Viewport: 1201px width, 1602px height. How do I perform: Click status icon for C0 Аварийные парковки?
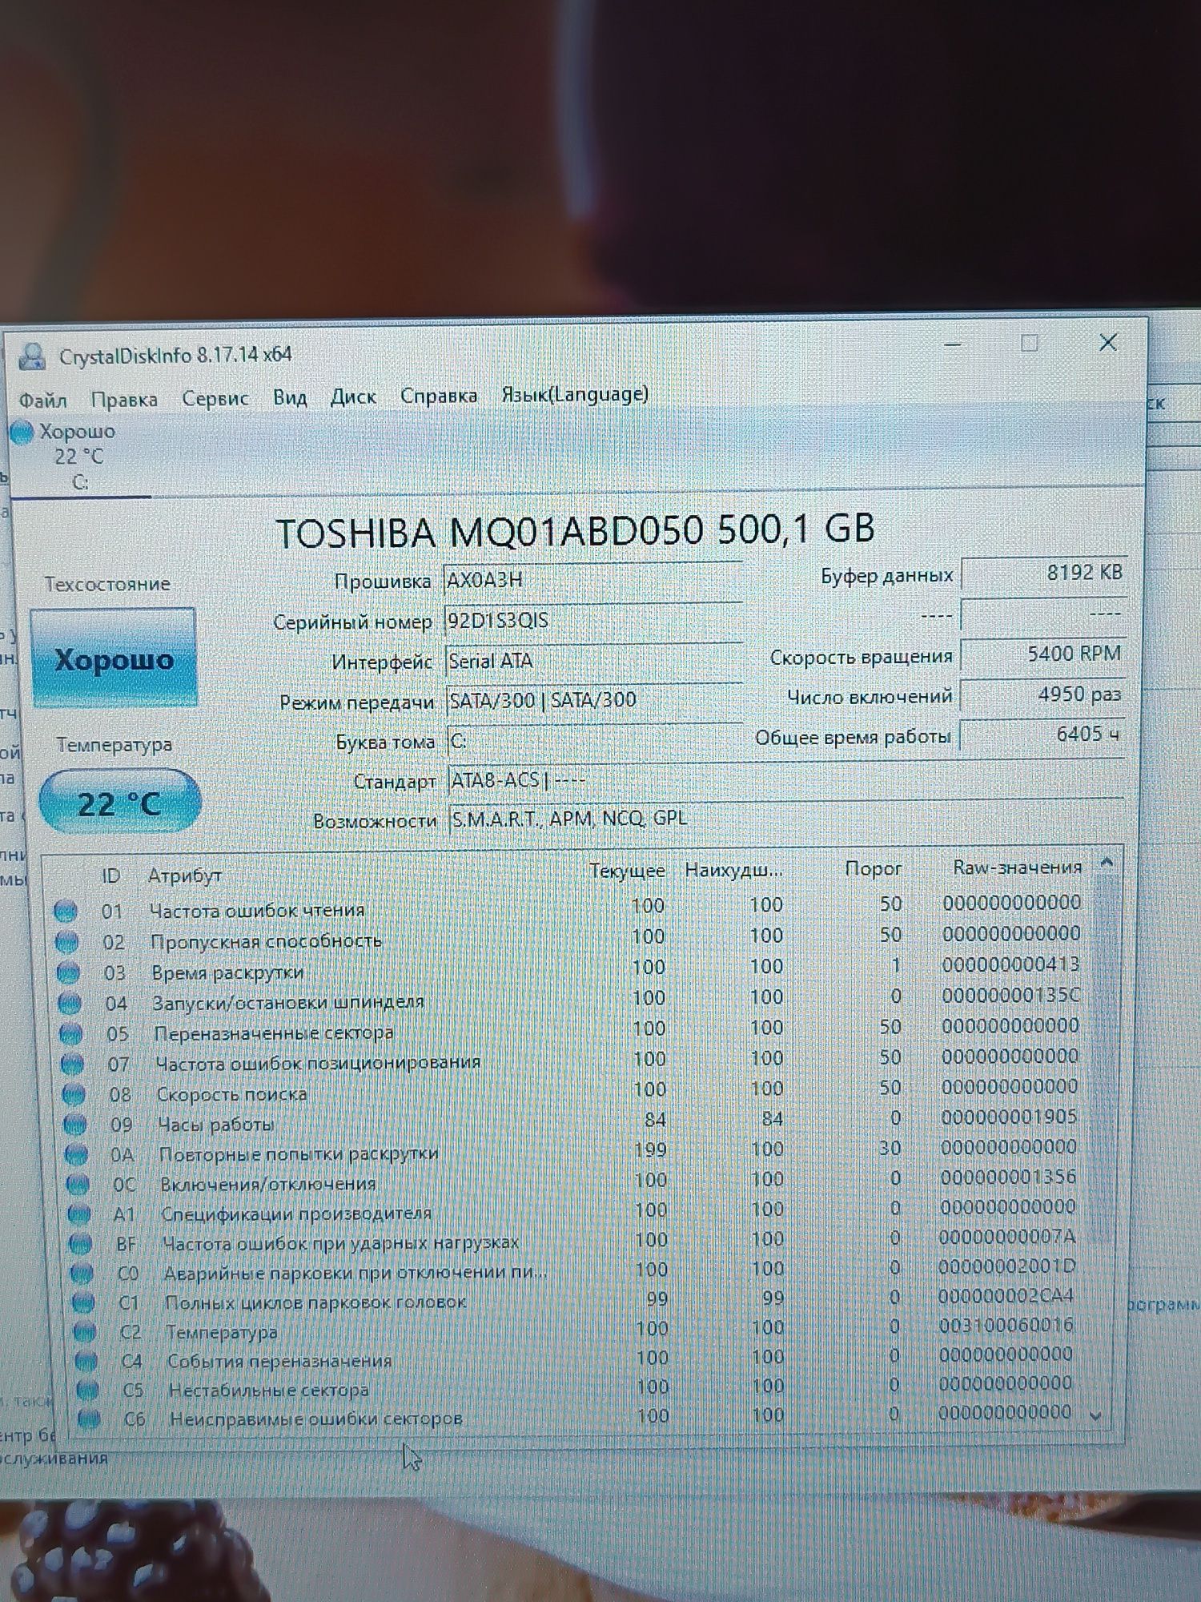tap(82, 1274)
